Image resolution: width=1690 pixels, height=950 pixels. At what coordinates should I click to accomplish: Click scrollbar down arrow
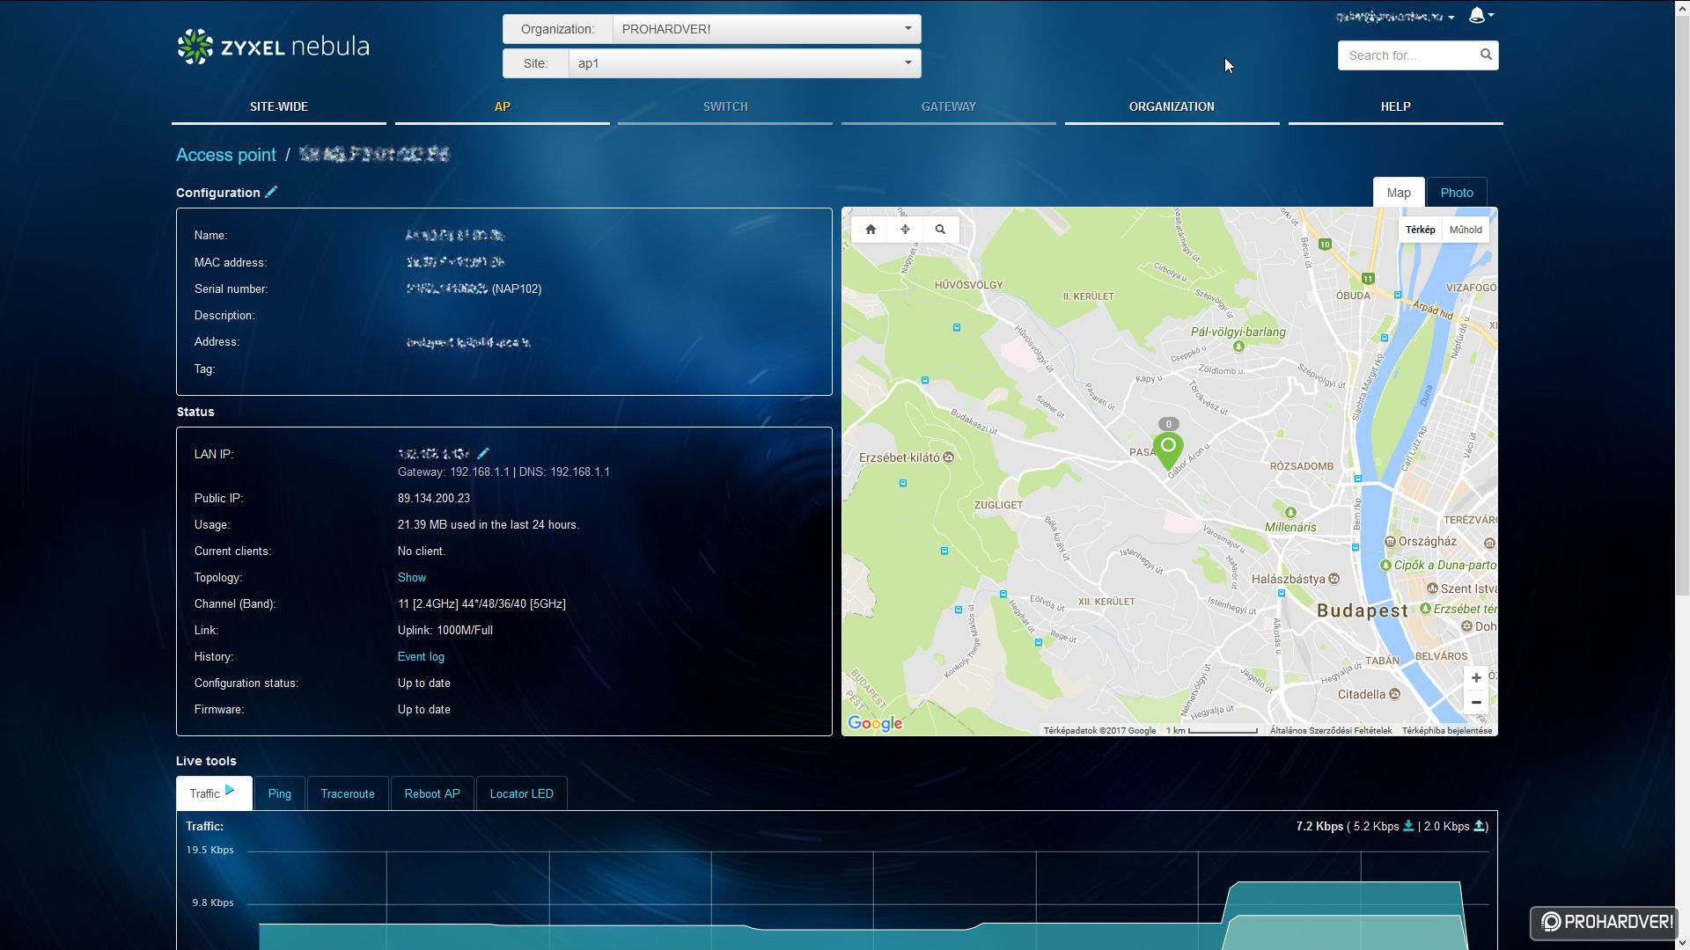[x=1682, y=943]
